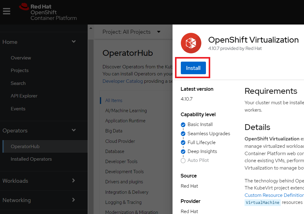Screen dimensions: 304x214
Task: Click the Red Hat OpenShift logo
Action: tap(48, 12)
